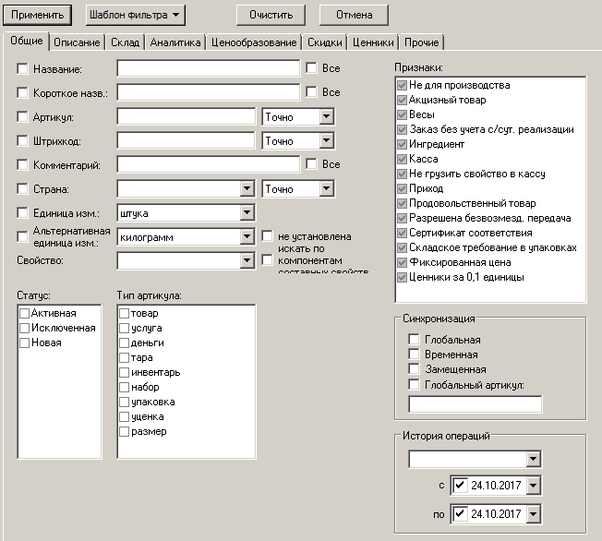Tick the Артикул checkbox
602x541 pixels.
click(x=23, y=116)
